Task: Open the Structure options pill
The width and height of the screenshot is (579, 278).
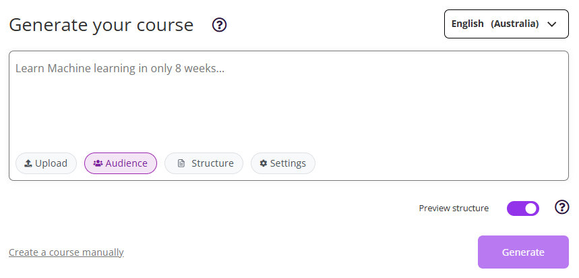Action: (204, 163)
